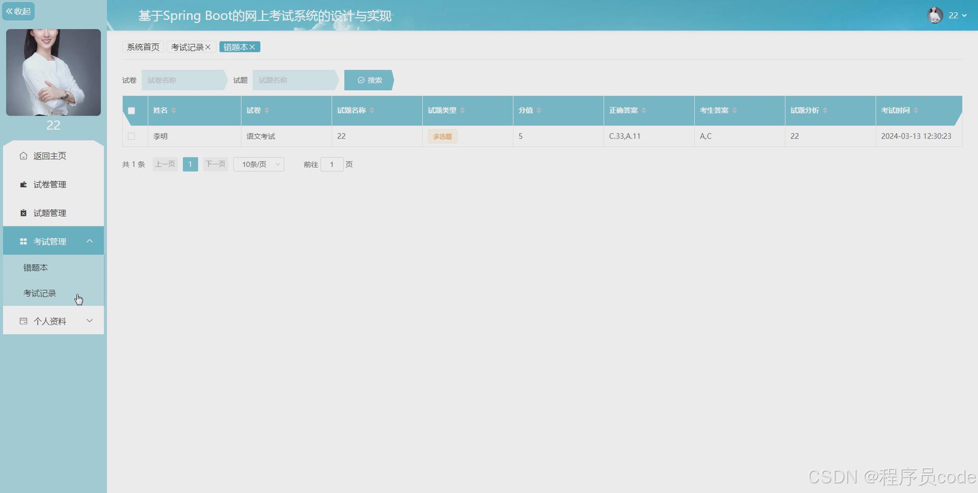
Task: Open 考试记录 in the sidebar
Action: 53,293
